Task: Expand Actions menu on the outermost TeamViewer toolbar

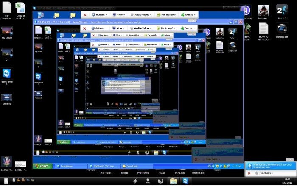Action: click(100, 14)
